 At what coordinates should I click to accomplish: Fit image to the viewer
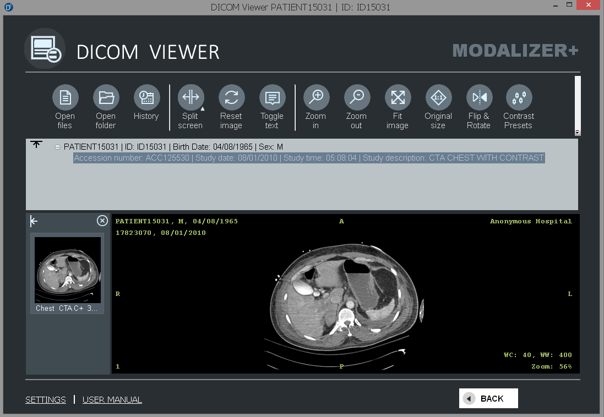click(x=398, y=98)
